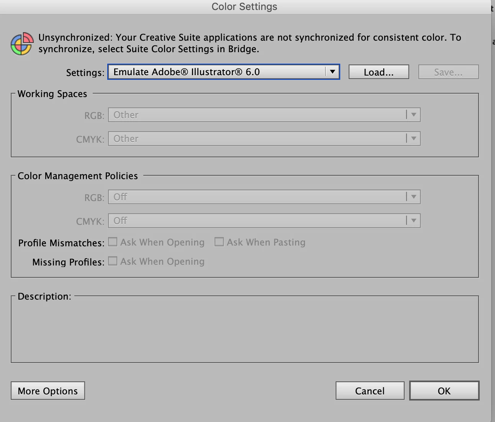Viewport: 495px width, 422px height.
Task: Toggle Profile Mismatches Ask When Opening checkbox
Action: coord(113,242)
